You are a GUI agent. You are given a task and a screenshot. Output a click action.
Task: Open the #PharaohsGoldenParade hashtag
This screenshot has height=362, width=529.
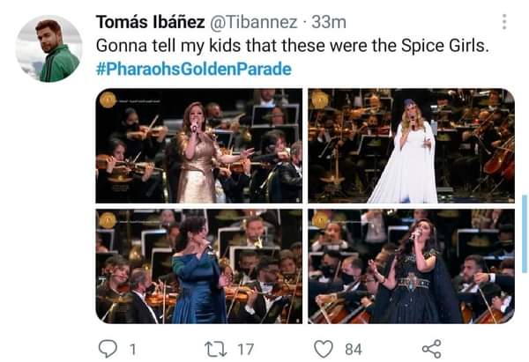pos(193,69)
